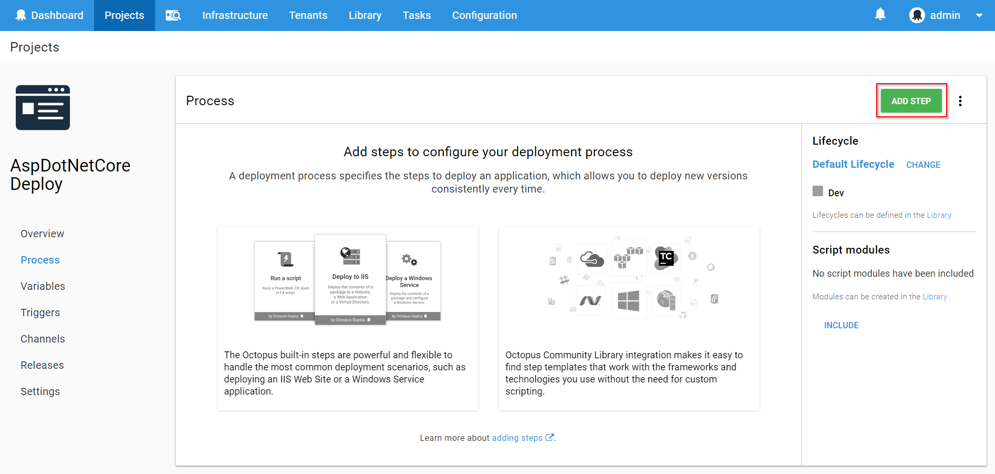Click CHANGE next to Default Lifecycle
Screen dimensions: 995x474
(923, 165)
